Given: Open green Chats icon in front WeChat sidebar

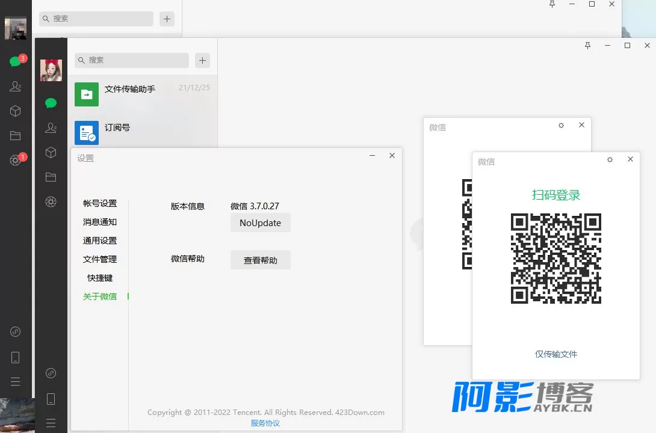Looking at the screenshot, I should click(x=51, y=103).
